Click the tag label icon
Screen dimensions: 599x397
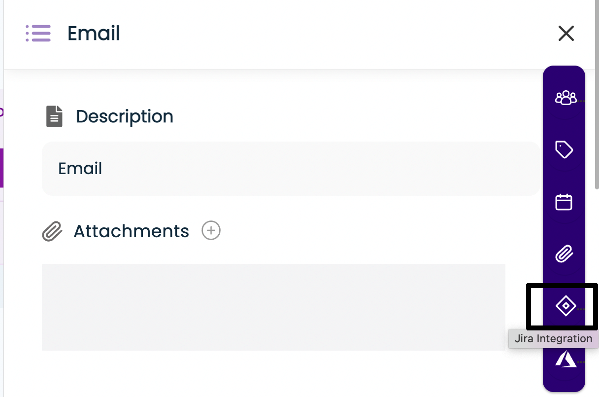[x=564, y=149]
